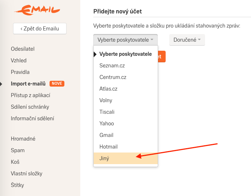
Task: Select Centrum.cz from the dropdown list
Action: 125,77
